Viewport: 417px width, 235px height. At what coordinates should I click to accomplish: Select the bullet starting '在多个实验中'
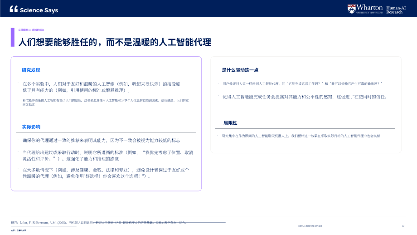pos(102,87)
